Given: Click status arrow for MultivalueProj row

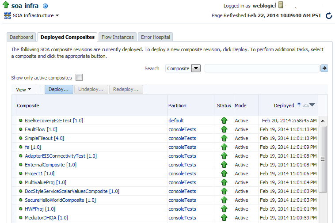Looking at the screenshot, I should pos(224,182).
